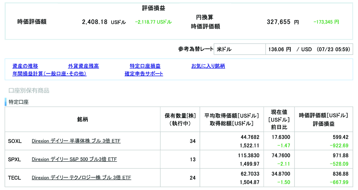Click TECL total cost 1,504.87
Viewport: 358px width, 190px height.
[249, 182]
